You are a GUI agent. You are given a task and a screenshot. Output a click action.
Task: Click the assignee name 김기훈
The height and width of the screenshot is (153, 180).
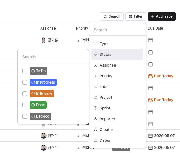point(53,40)
